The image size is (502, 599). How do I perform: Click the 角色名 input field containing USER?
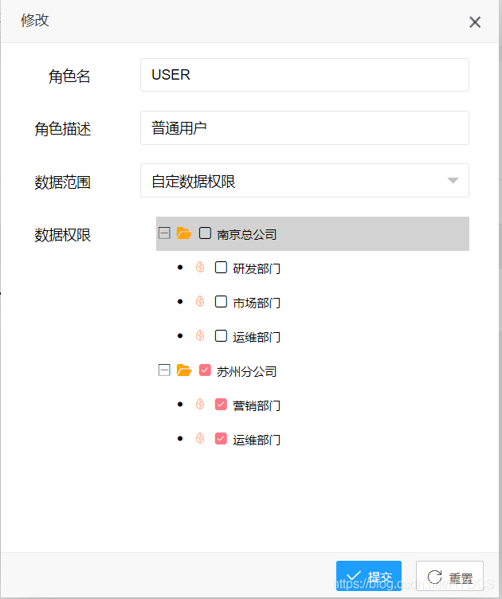[304, 75]
